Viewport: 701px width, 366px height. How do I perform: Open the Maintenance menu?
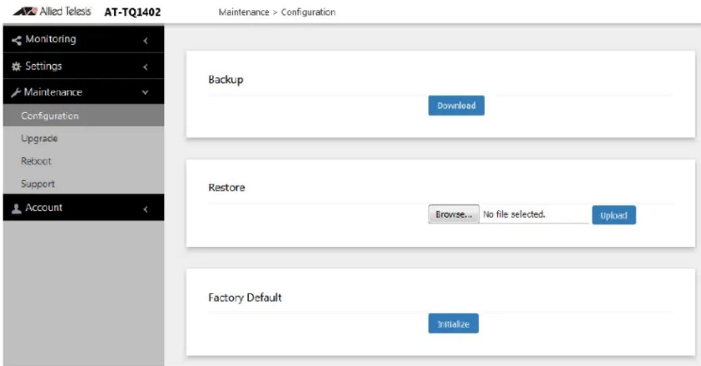pos(84,92)
